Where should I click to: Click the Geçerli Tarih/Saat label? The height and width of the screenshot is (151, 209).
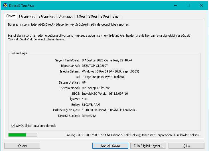pos(68,60)
